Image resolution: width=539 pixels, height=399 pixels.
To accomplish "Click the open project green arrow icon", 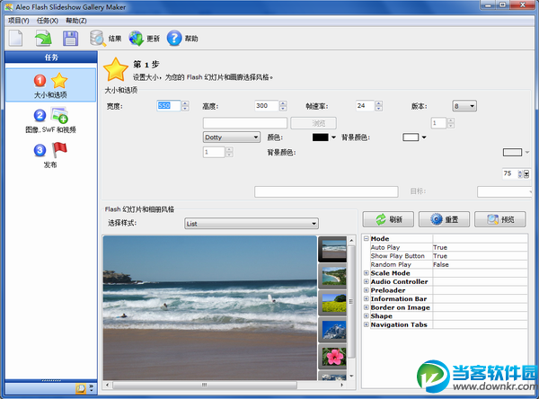I will [43, 38].
